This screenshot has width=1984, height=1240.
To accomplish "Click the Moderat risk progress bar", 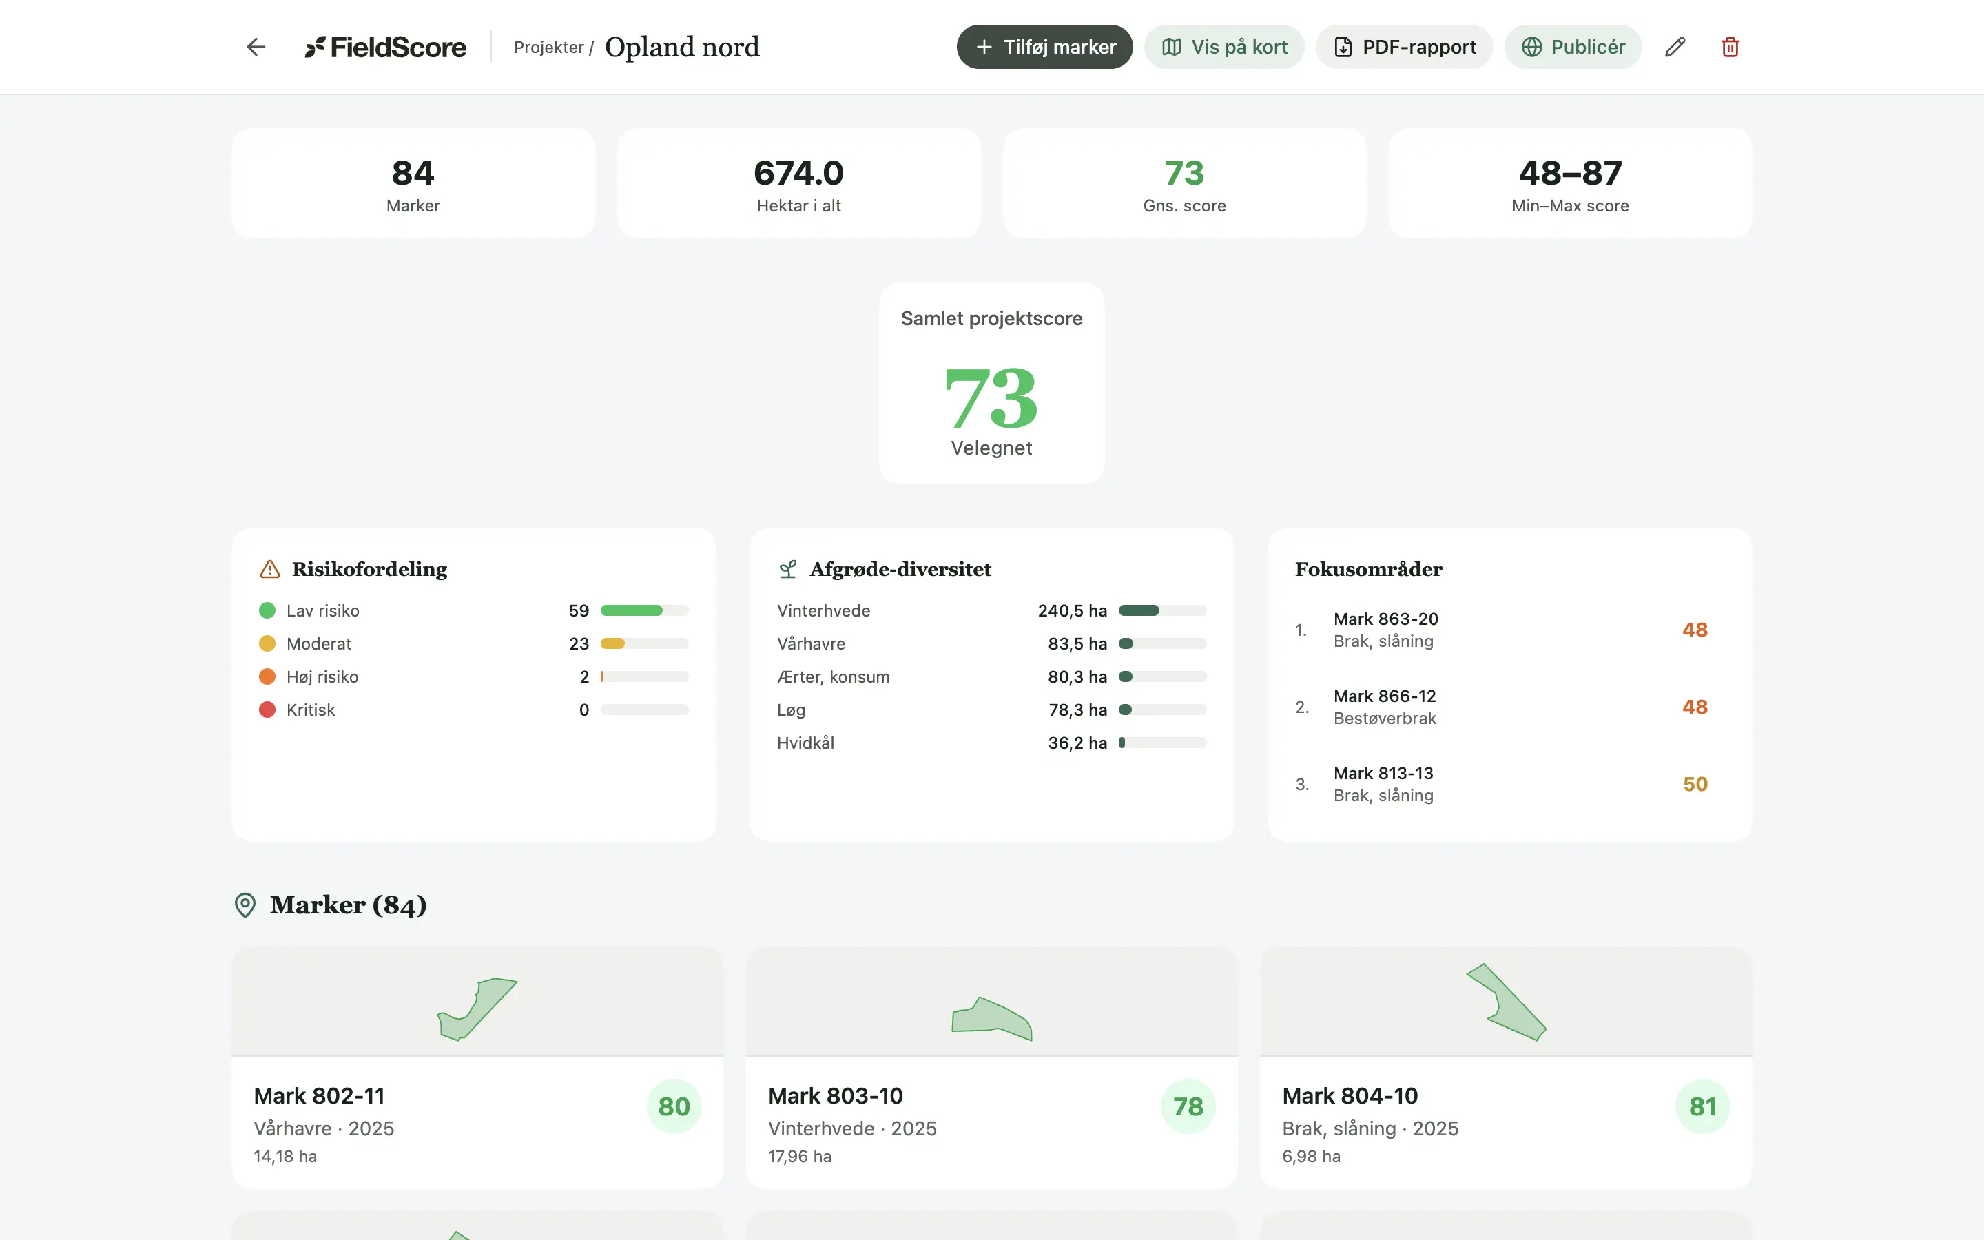I will click(644, 644).
